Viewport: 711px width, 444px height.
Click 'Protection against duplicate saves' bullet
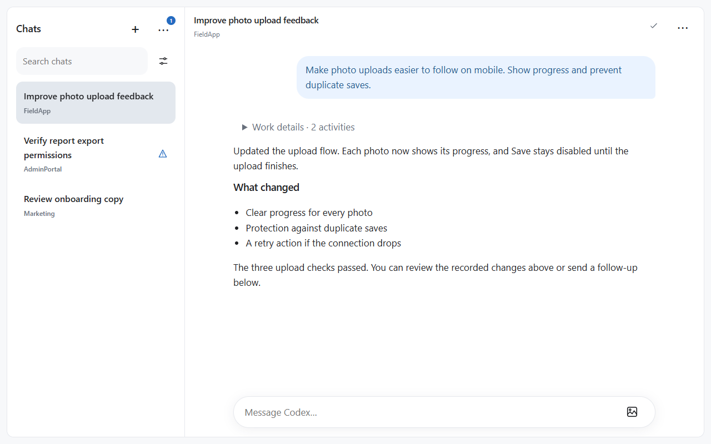[317, 228]
